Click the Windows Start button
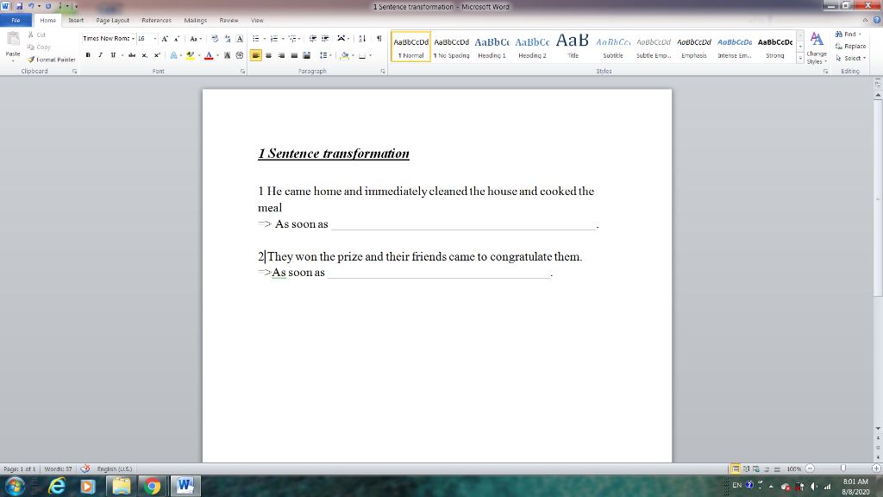 (15, 486)
